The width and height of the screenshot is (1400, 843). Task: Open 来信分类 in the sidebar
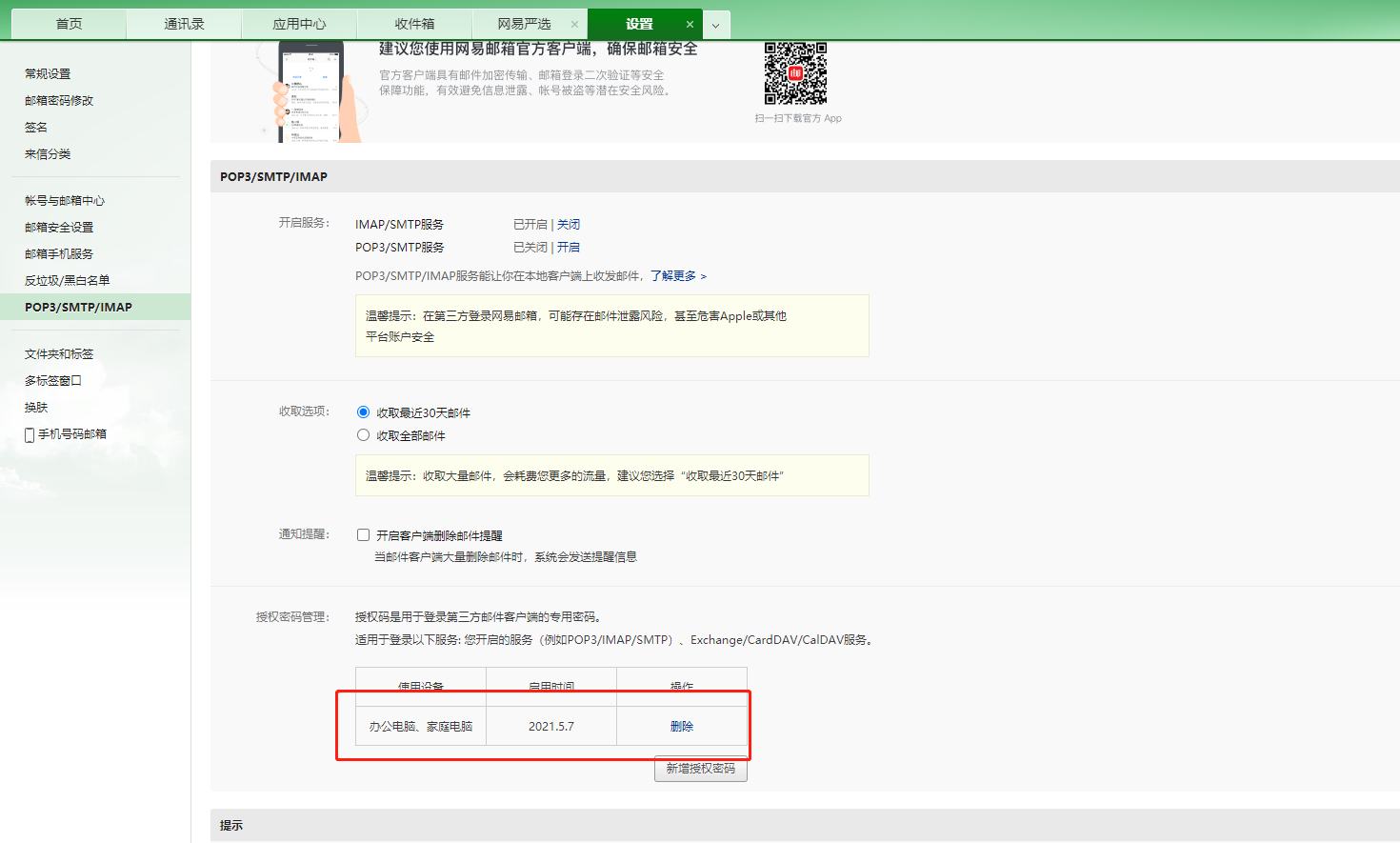click(48, 154)
